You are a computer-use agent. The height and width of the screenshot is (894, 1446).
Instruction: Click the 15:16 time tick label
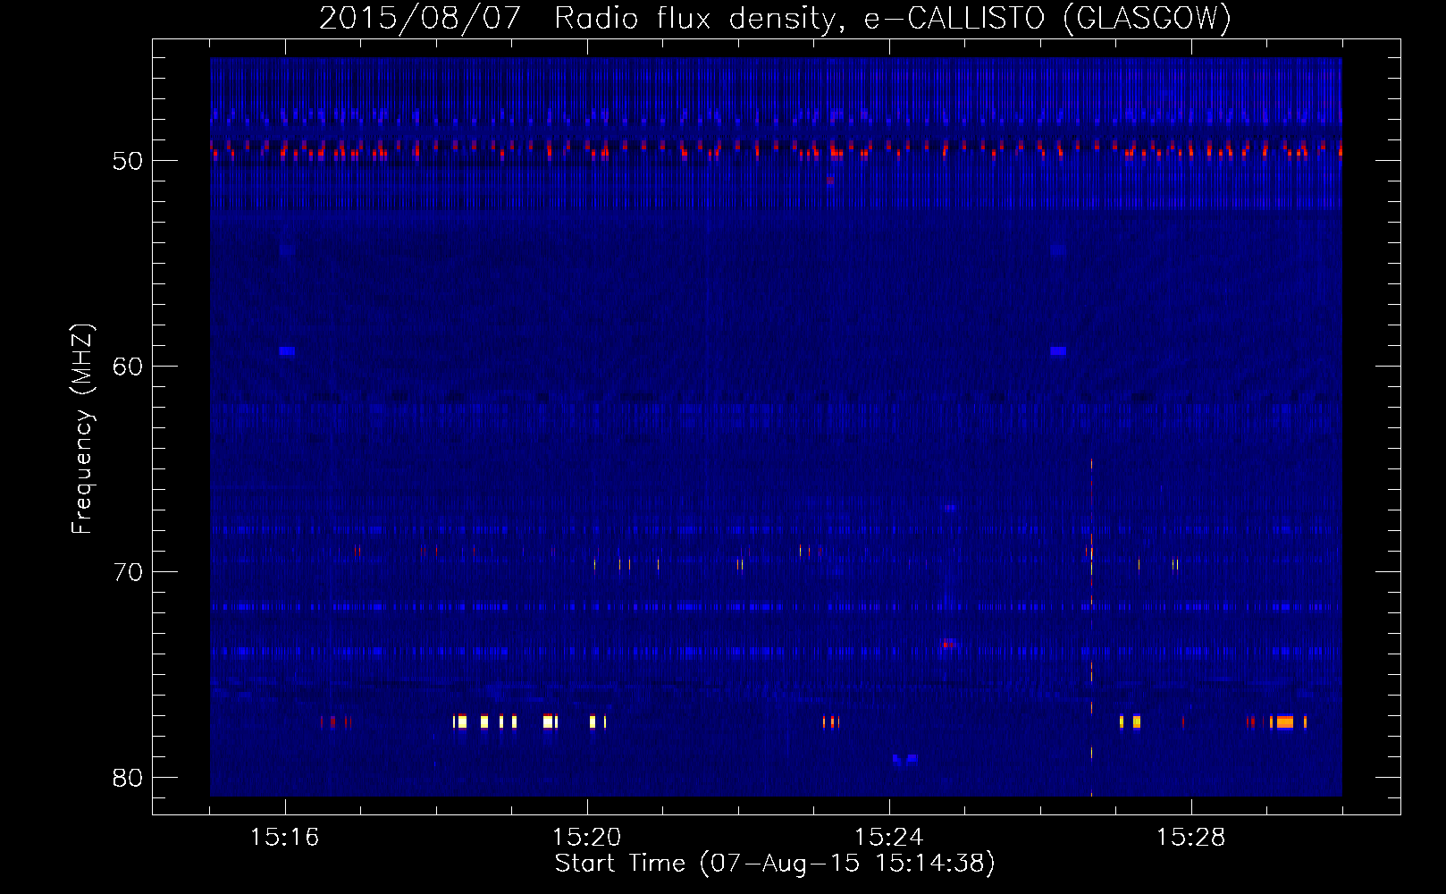click(x=285, y=837)
